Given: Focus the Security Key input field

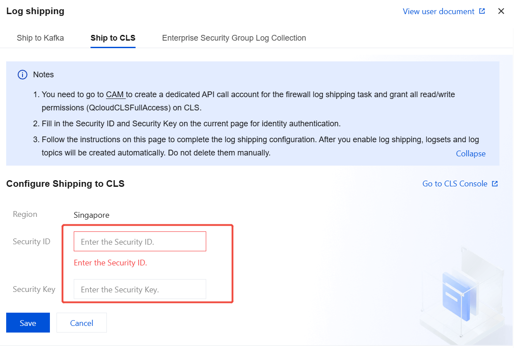Looking at the screenshot, I should click(x=140, y=289).
